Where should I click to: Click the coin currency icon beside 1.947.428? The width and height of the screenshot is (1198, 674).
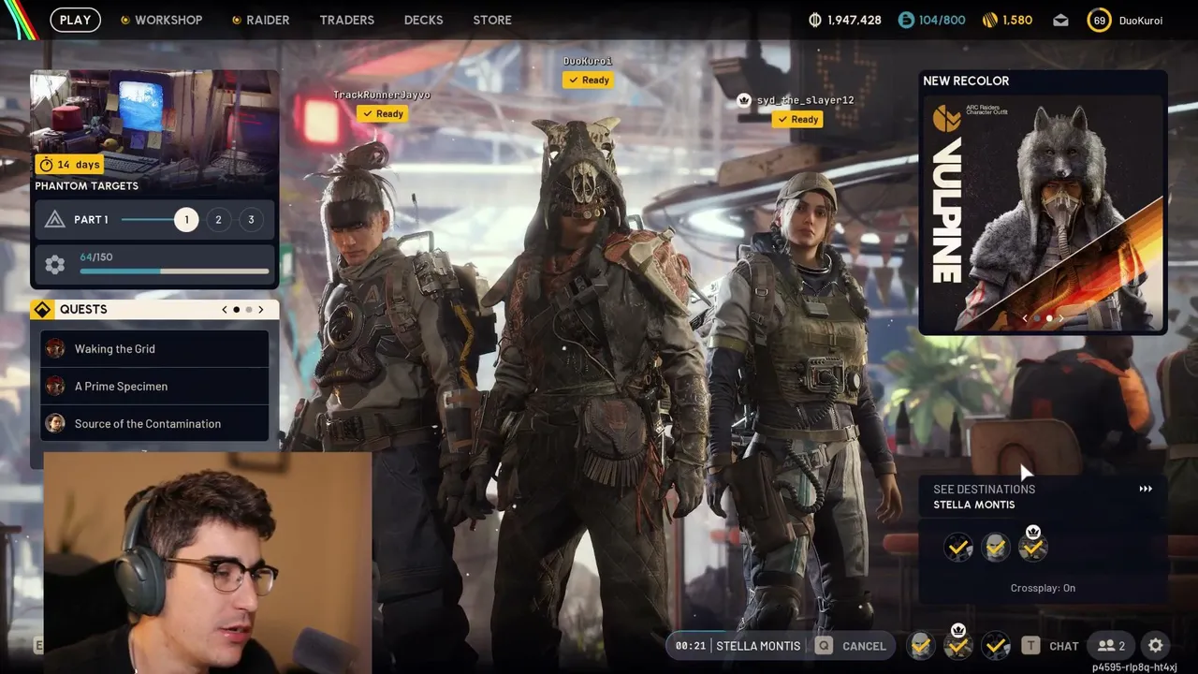coord(815,20)
